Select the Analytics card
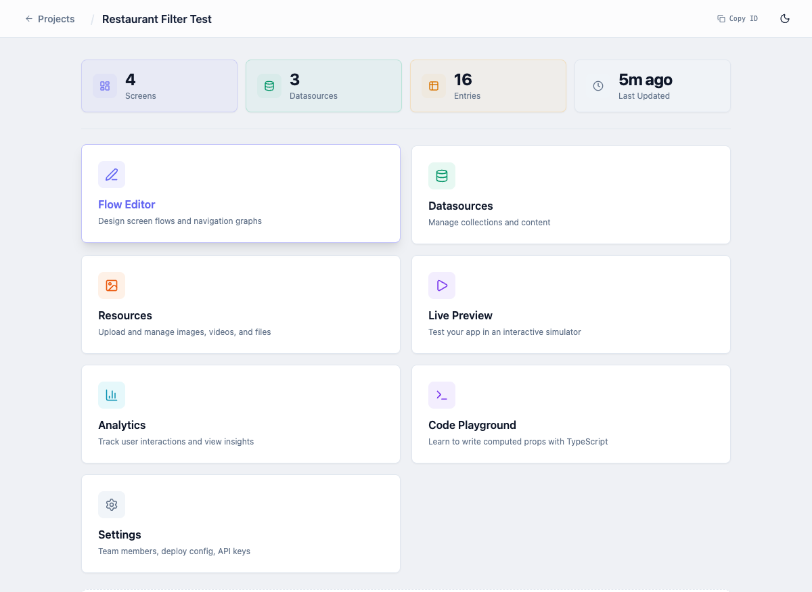Screen dimensions: 812x592 point(240,414)
